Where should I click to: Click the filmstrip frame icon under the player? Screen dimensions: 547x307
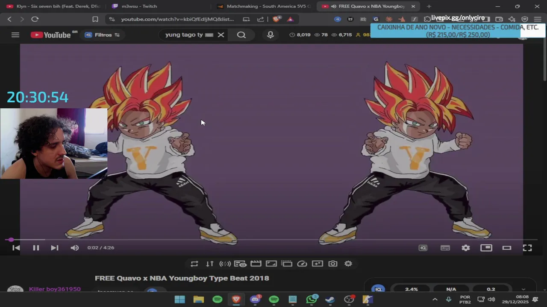pos(287,264)
